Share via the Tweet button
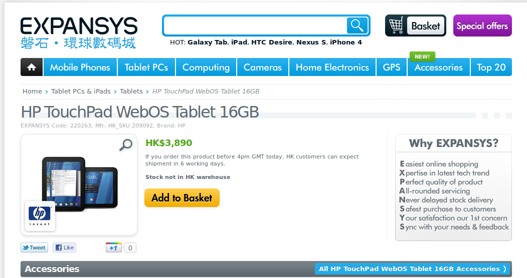Screen dimensions: 527x278 point(34,247)
